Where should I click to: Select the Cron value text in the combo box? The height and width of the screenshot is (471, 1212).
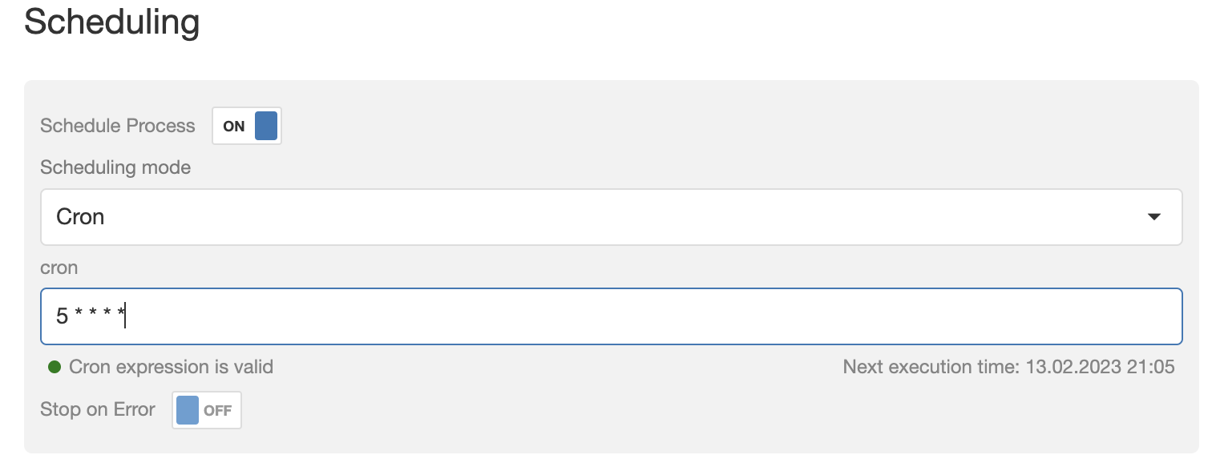coord(80,217)
